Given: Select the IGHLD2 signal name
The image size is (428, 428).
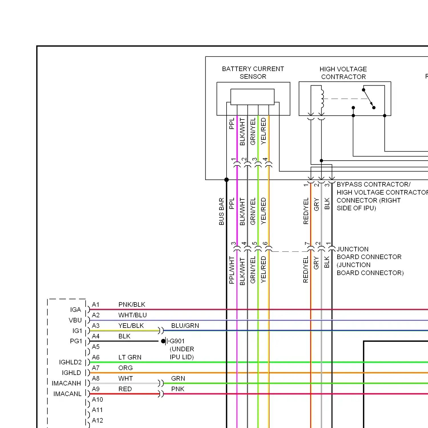Looking at the screenshot, I should coord(70,362).
